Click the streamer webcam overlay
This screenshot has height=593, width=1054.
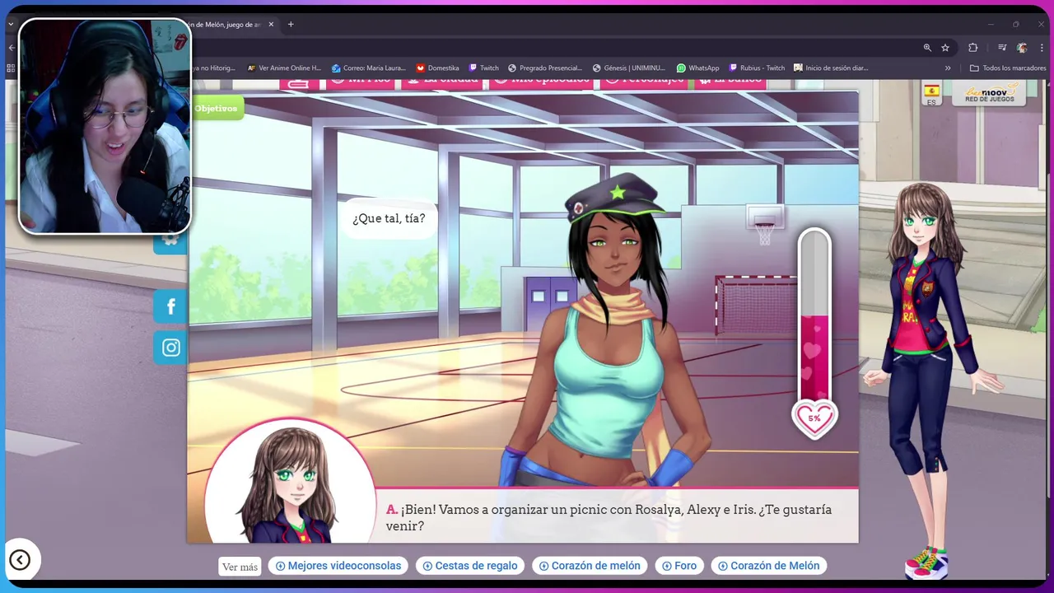tap(105, 126)
